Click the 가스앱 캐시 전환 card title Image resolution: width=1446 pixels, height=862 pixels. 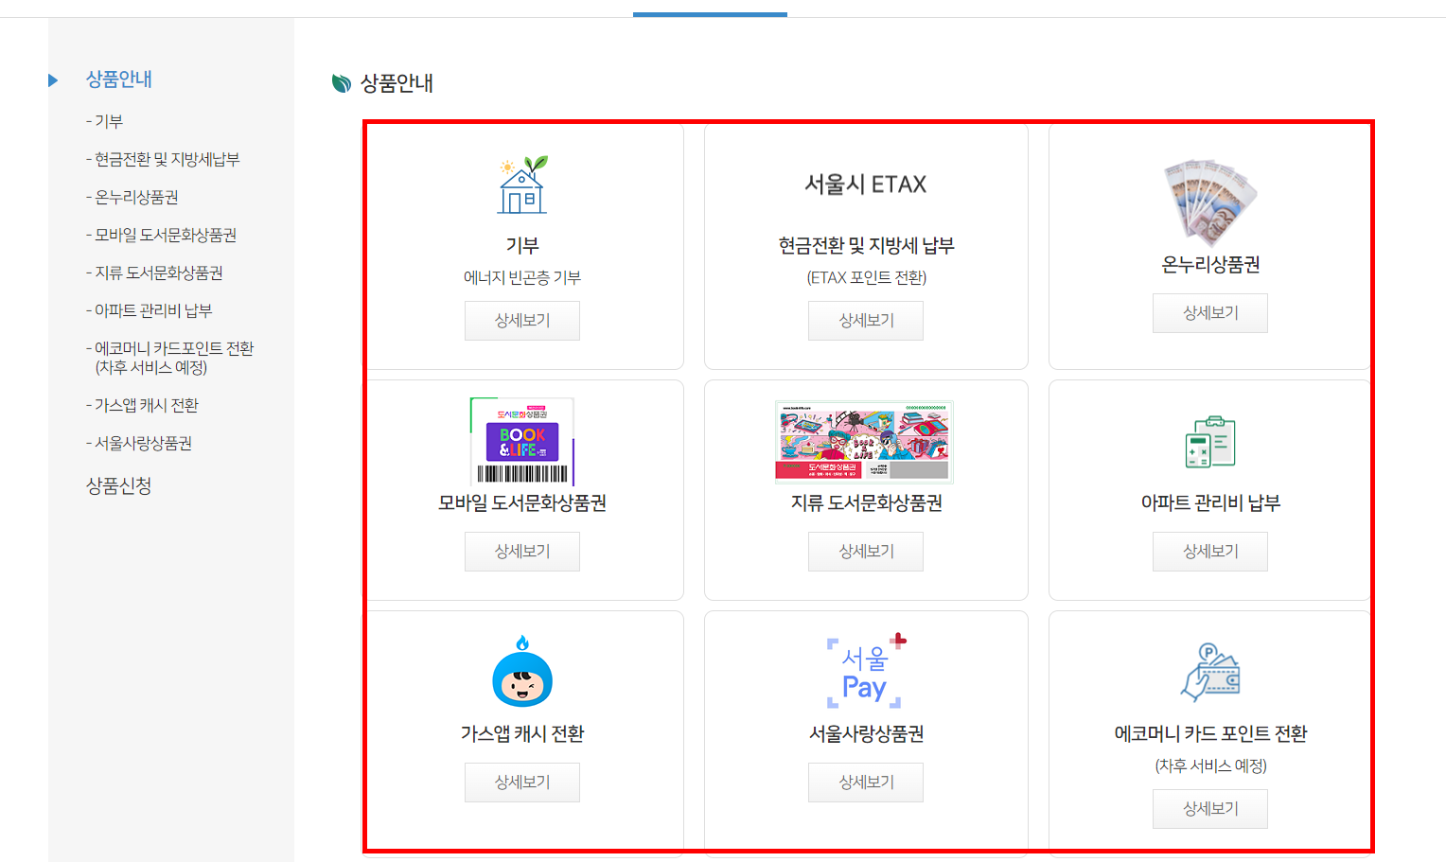(522, 734)
